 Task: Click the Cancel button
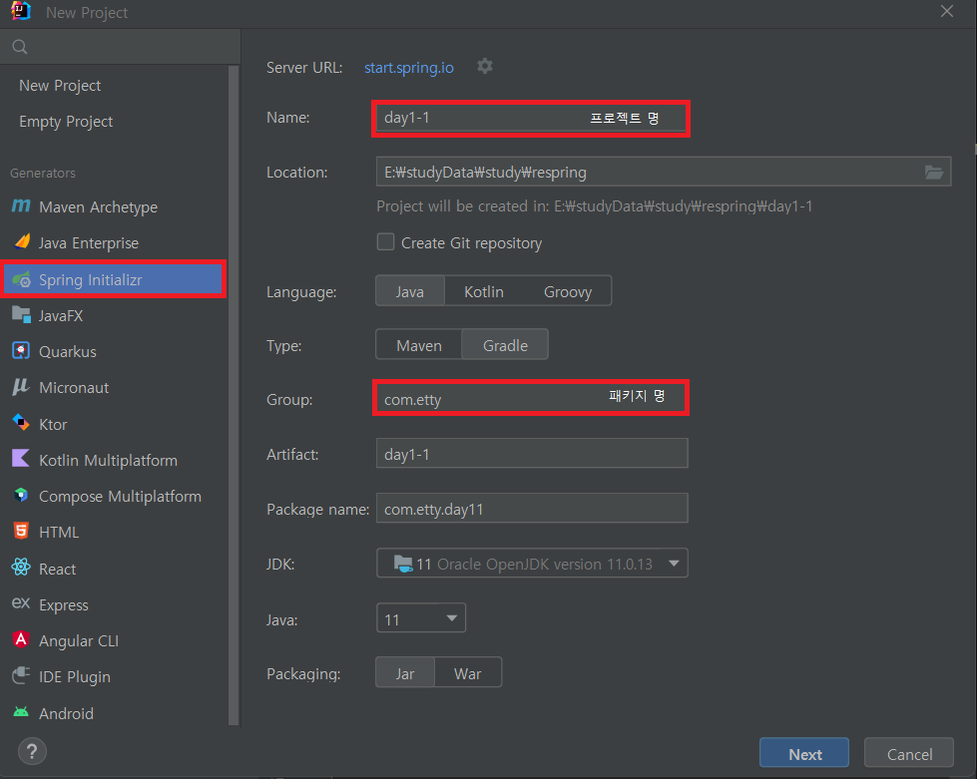pos(909,753)
